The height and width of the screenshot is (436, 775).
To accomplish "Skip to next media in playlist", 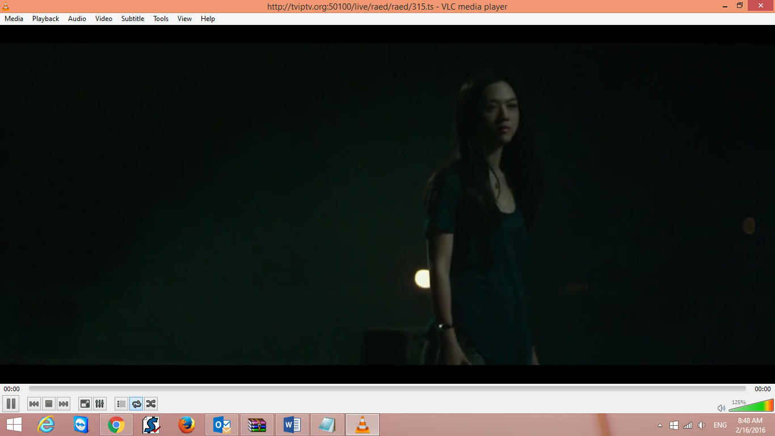I will point(64,404).
